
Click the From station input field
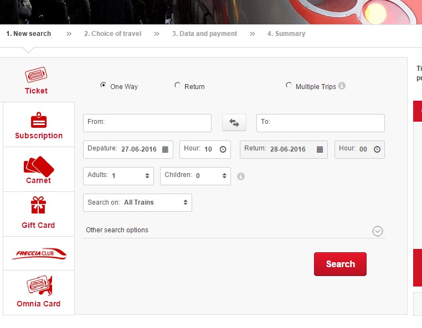(x=147, y=123)
